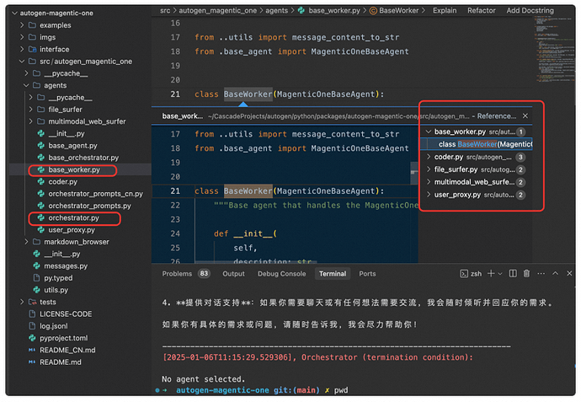Maximize the panel with the up chevron
581x402 pixels.
pyautogui.click(x=555, y=274)
